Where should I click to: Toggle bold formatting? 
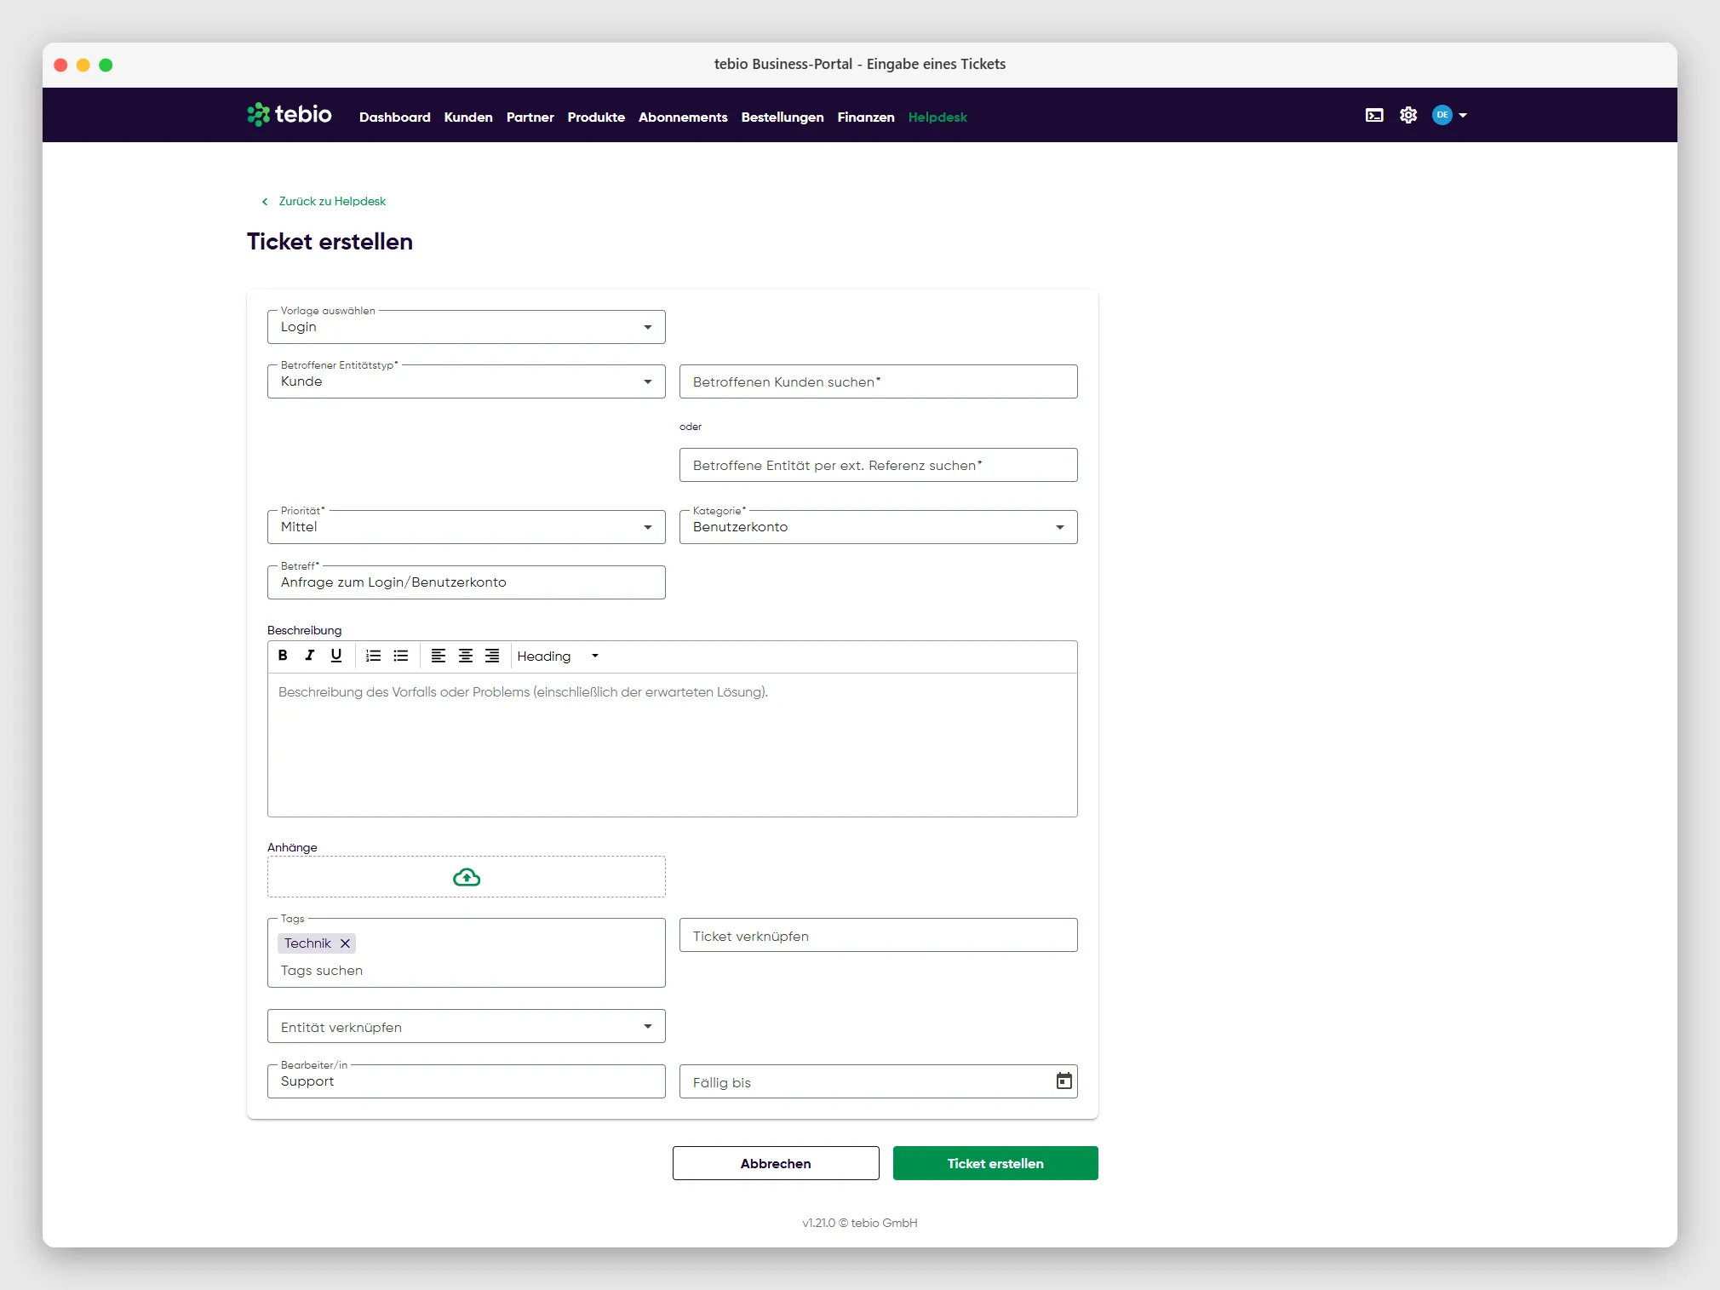[283, 656]
